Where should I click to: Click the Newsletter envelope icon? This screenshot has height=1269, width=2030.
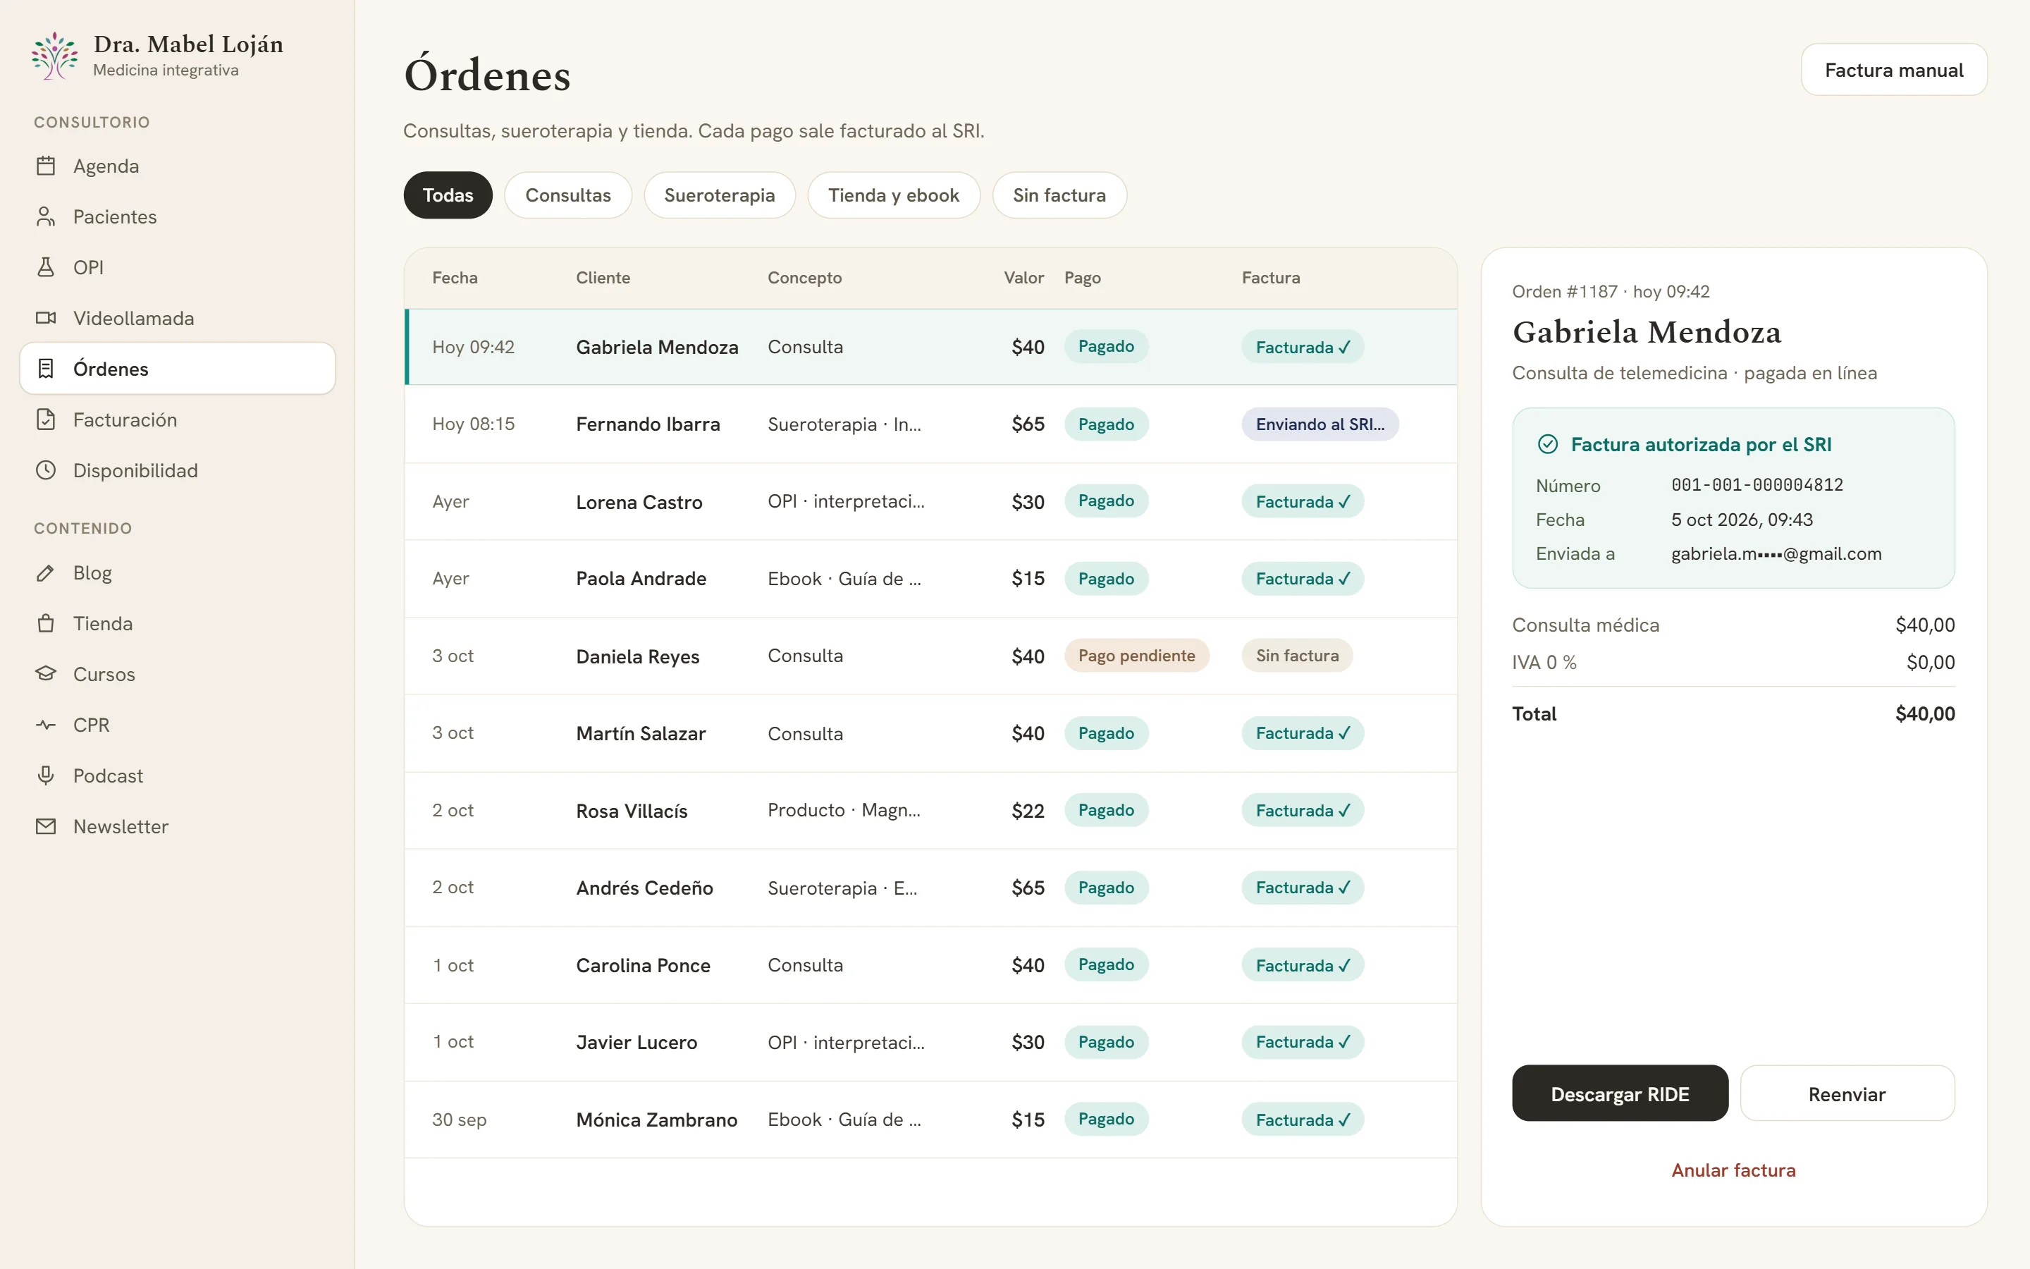[x=46, y=827]
